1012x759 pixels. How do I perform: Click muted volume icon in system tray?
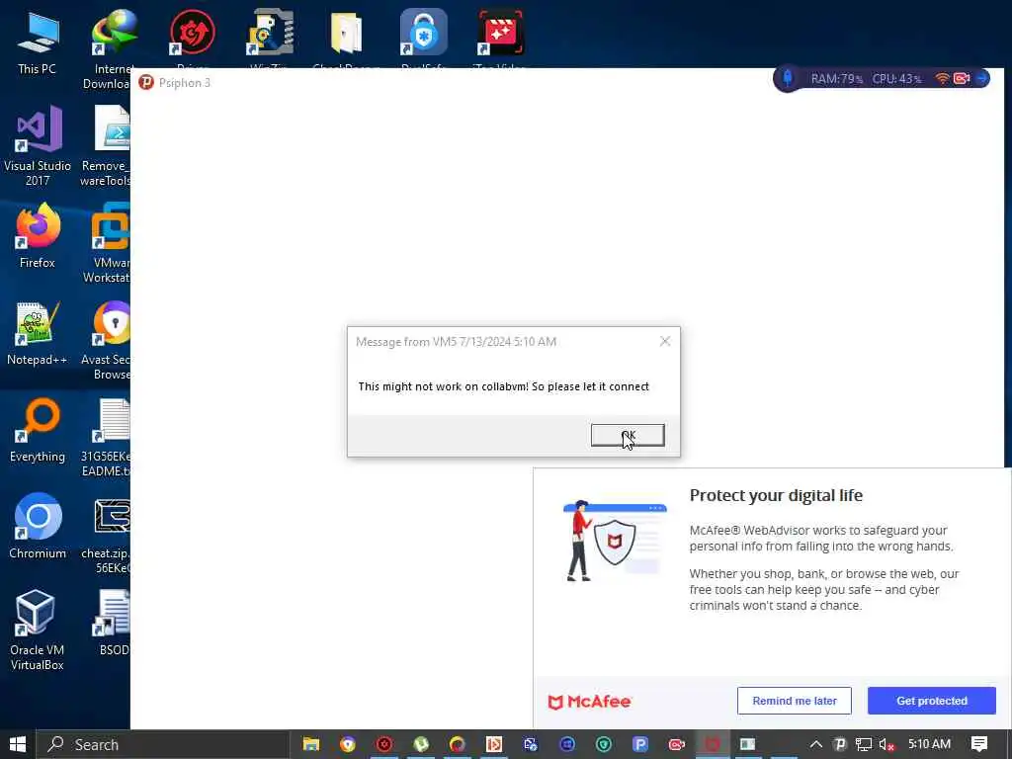pyautogui.click(x=886, y=744)
